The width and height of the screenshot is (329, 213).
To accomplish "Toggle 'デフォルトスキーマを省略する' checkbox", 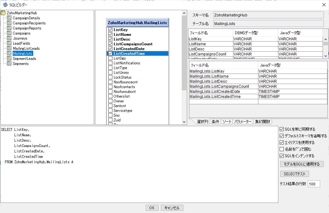I will pos(282,136).
